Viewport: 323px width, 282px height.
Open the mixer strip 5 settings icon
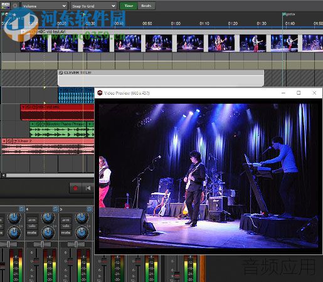pos(89,209)
